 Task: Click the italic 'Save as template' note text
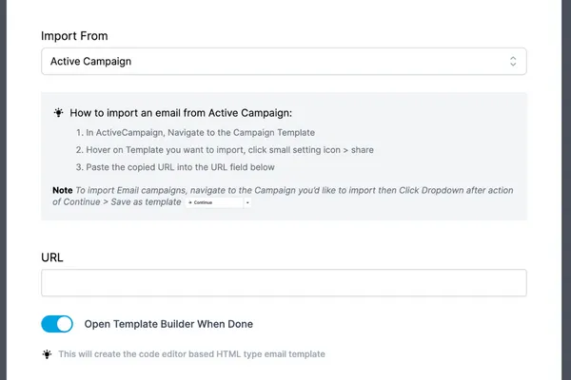[146, 201]
